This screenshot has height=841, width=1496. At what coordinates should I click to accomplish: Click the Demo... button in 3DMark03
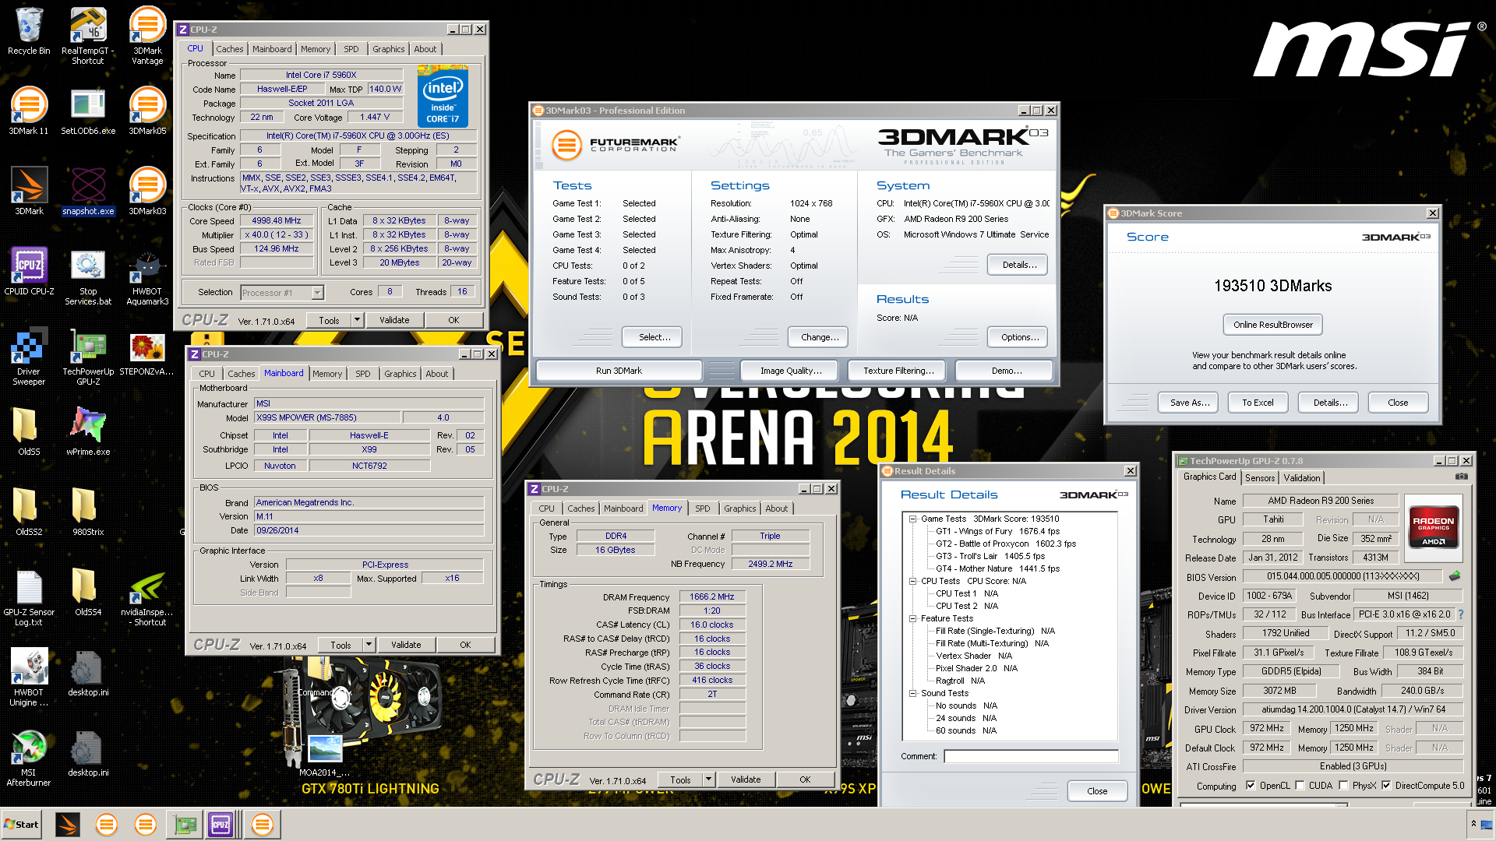[x=1006, y=371]
